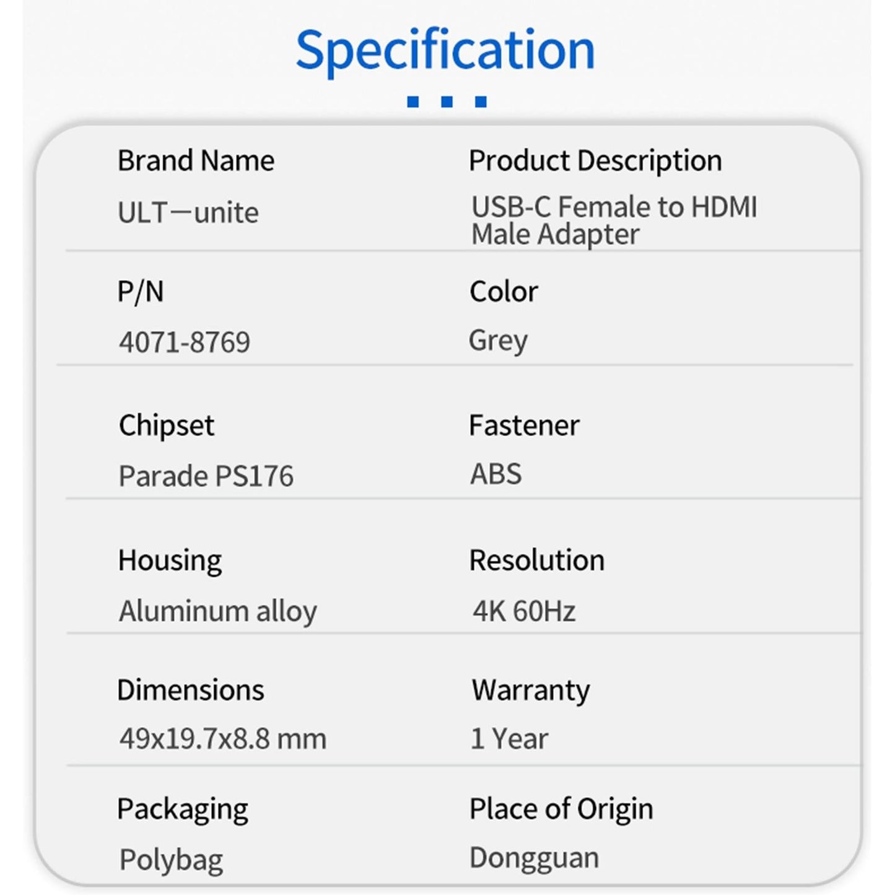Select the Grey color value
The width and height of the screenshot is (895, 895).
(498, 340)
